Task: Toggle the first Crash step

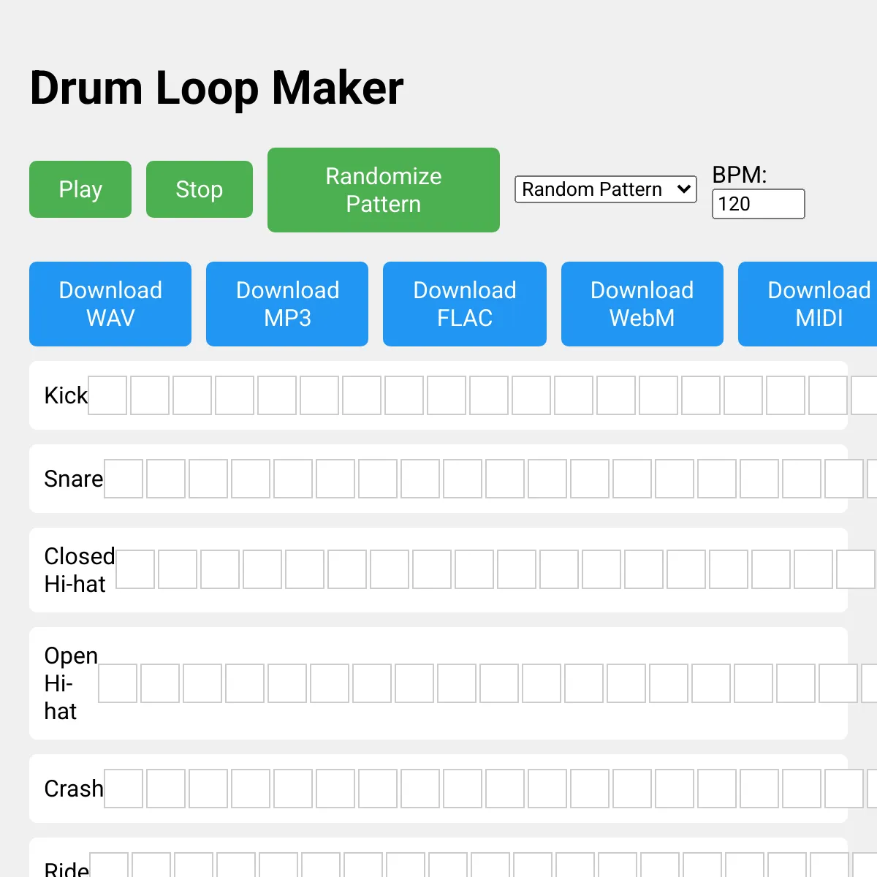Action: point(124,789)
